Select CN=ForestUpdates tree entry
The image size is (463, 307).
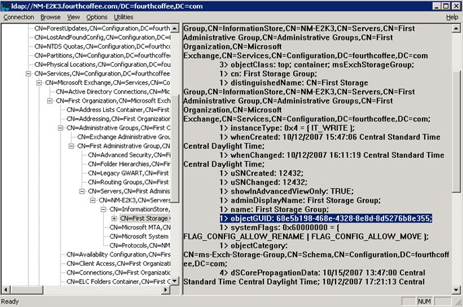coord(102,28)
